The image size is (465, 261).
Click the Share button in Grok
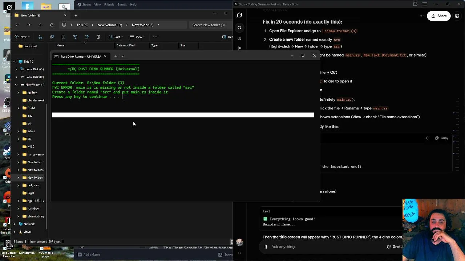pos(439,16)
